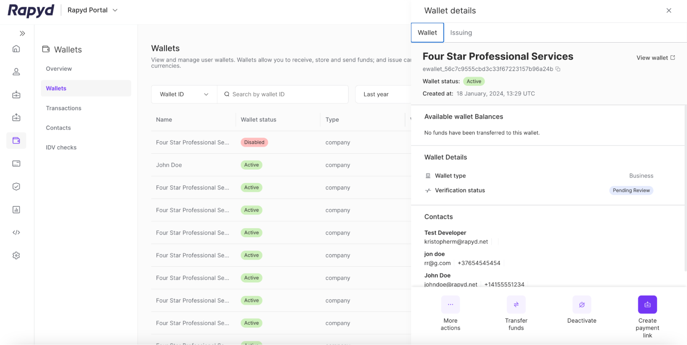The height and width of the screenshot is (345, 687).
Task: Switch to the Issuing tab
Action: (x=461, y=33)
